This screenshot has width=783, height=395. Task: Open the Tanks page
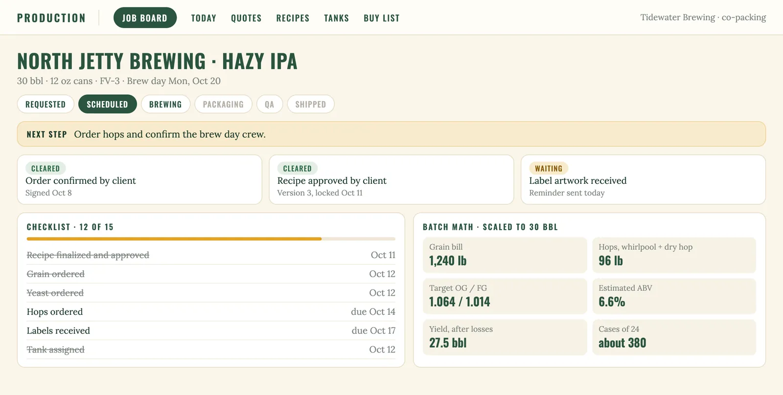(x=337, y=18)
